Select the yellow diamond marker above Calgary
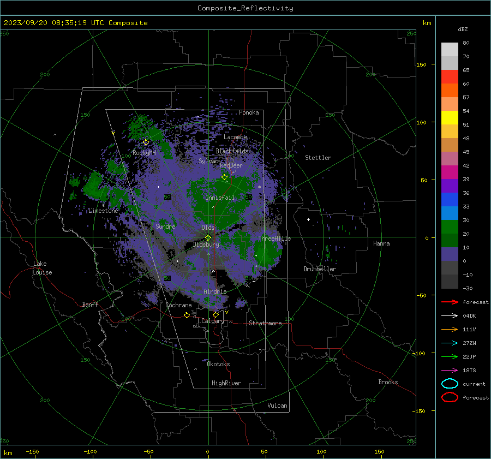491x459 pixels. point(215,314)
